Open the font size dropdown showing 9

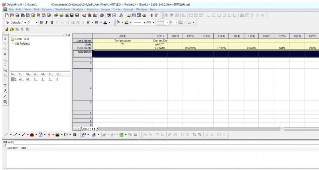(37, 23)
